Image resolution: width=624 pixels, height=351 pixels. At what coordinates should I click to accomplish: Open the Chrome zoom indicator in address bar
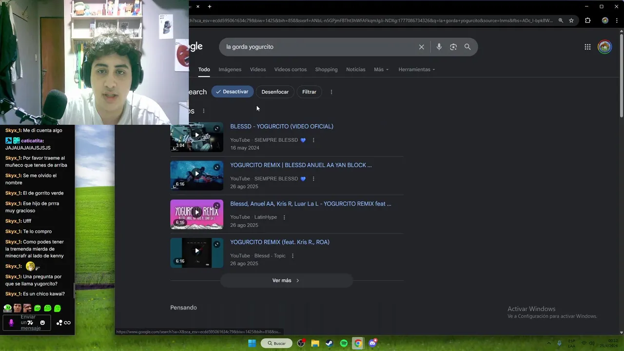click(561, 20)
